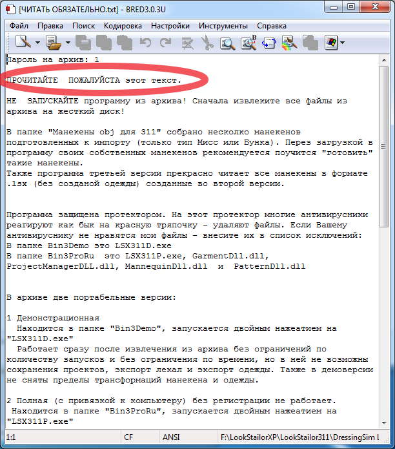This screenshot has width=395, height=449.
Task: Click the line starting 'ProjectManagerDLL.dll, MannequinDll.dll'
Action: tap(156, 266)
